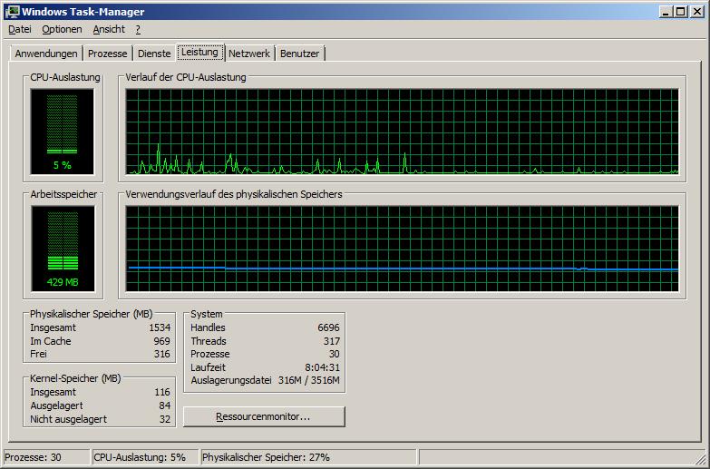Click the Nicht ausgelagert value 32

(165, 419)
